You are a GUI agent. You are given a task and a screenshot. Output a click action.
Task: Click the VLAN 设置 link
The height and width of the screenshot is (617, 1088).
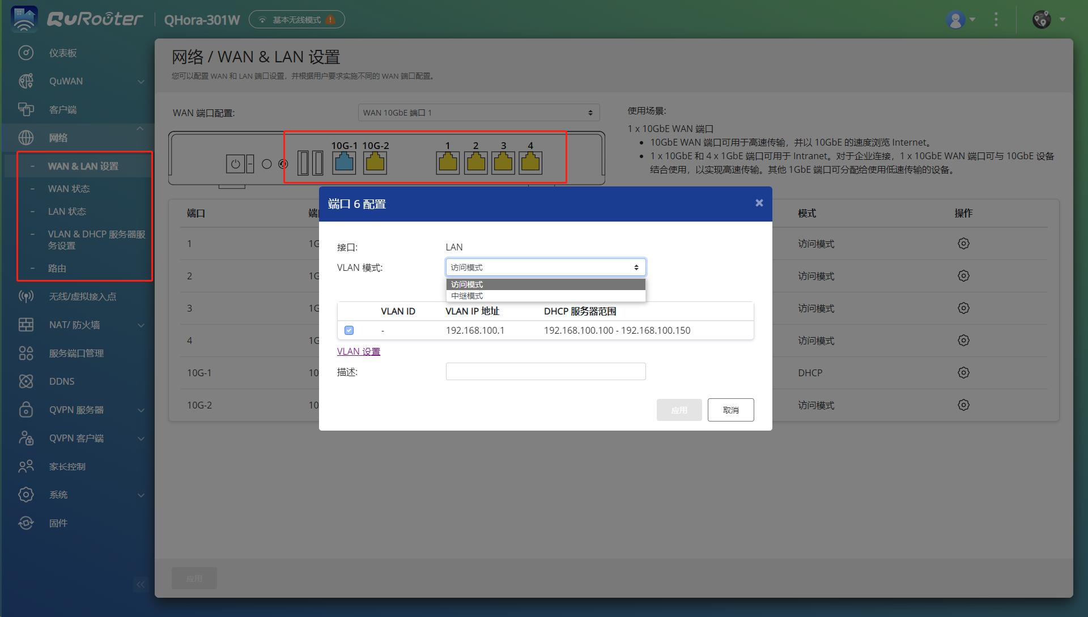(358, 351)
